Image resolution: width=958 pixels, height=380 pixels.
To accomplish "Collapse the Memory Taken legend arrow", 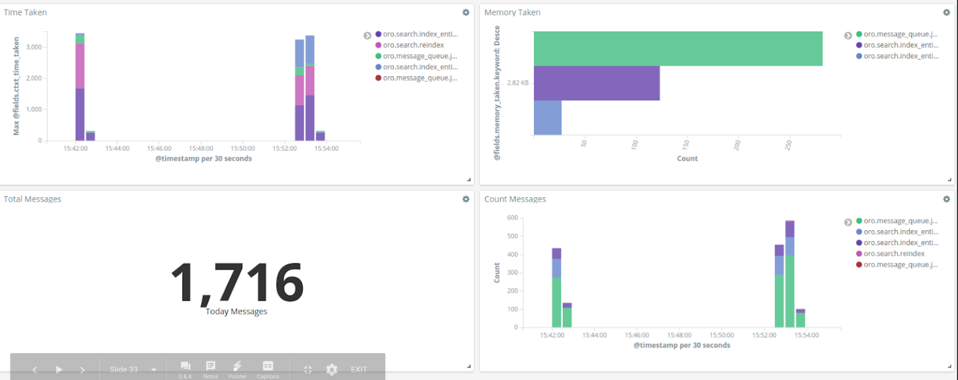I will (x=848, y=36).
